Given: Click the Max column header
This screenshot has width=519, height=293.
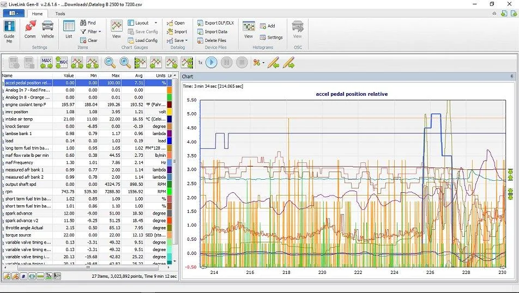Looking at the screenshot, I should click(x=110, y=75).
